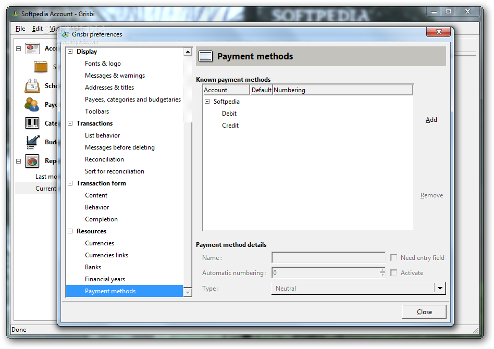Click the preferences tree scrollbar up arrow
The height and width of the screenshot is (349, 494).
click(x=188, y=52)
